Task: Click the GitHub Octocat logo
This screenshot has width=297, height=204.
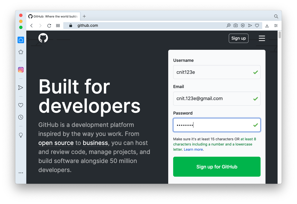Action: coord(43,38)
